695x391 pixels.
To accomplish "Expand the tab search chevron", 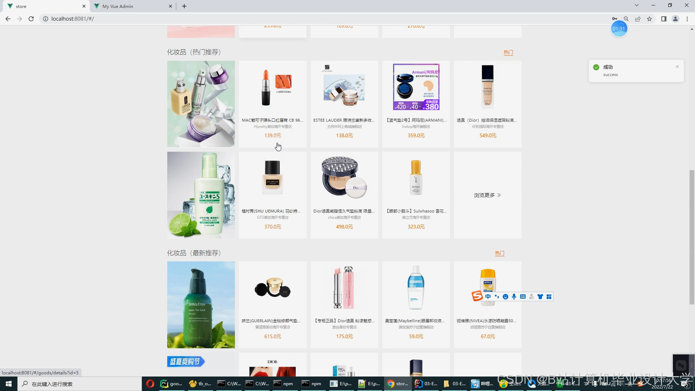I will coord(636,5).
